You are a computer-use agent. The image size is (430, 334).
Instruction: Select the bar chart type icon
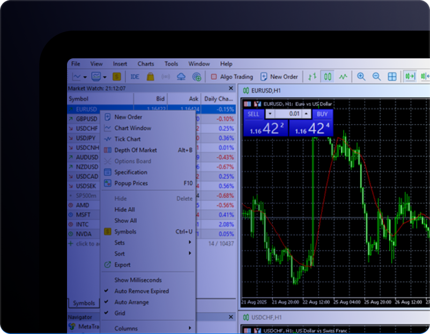click(x=312, y=77)
